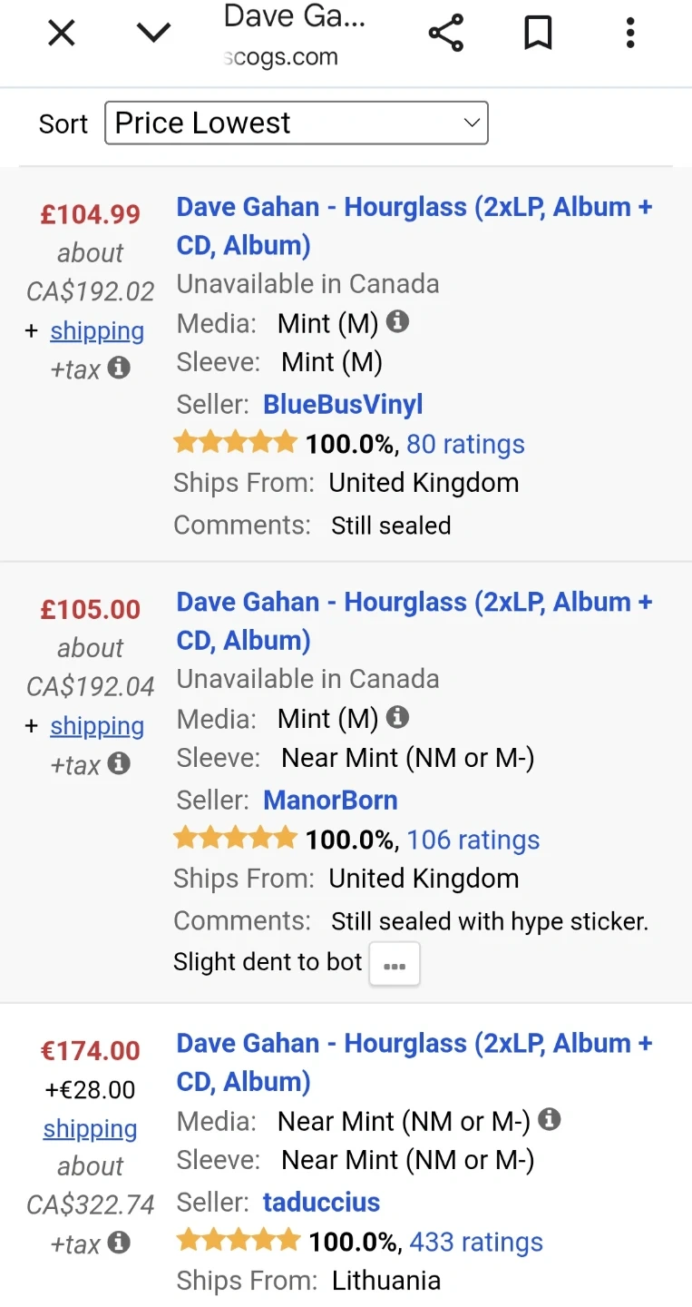Viewport: 692px width, 1307px height.
Task: Open the Price Lowest sort dropdown
Action: (x=297, y=123)
